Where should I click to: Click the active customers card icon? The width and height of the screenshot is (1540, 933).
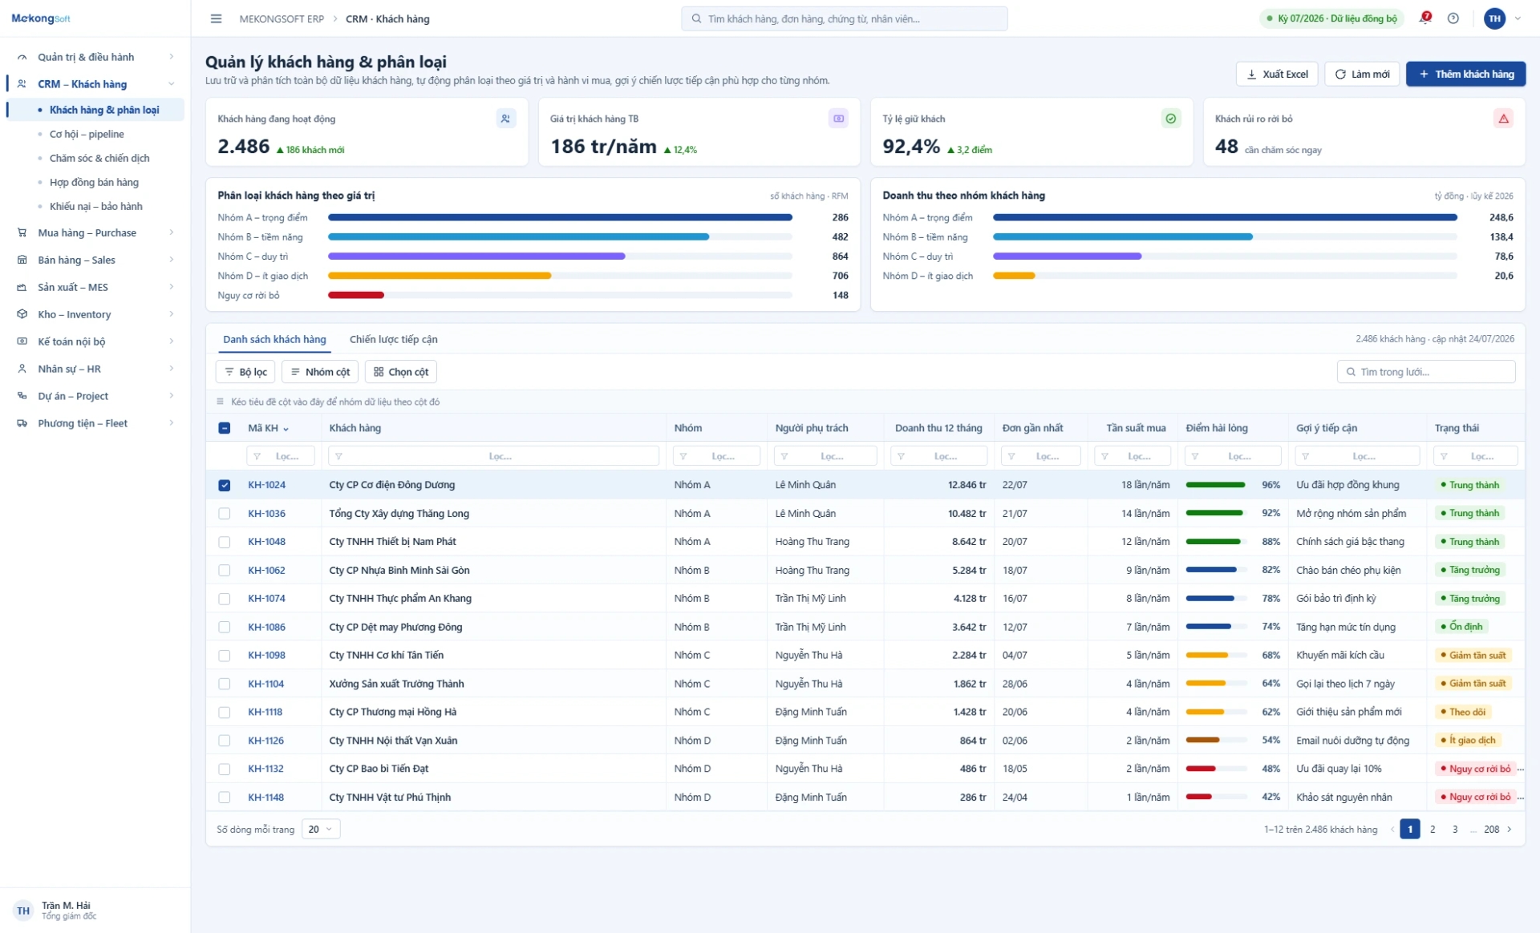[505, 119]
